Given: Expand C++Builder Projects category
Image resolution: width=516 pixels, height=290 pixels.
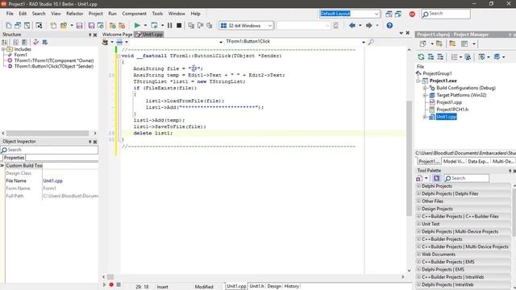Looking at the screenshot, I should [419, 239].
